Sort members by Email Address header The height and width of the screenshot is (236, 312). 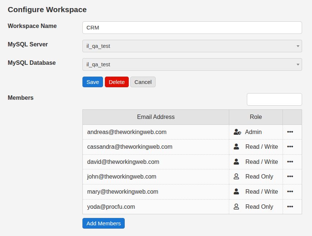pos(156,117)
